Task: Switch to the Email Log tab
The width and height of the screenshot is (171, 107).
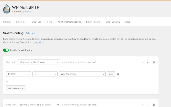Action: pyautogui.click(x=36, y=22)
